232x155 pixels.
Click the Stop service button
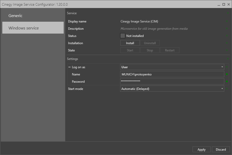tap(150, 50)
